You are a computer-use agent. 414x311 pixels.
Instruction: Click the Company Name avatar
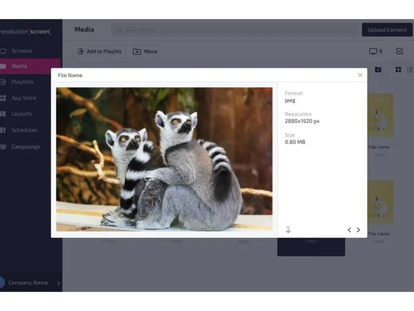[2, 282]
